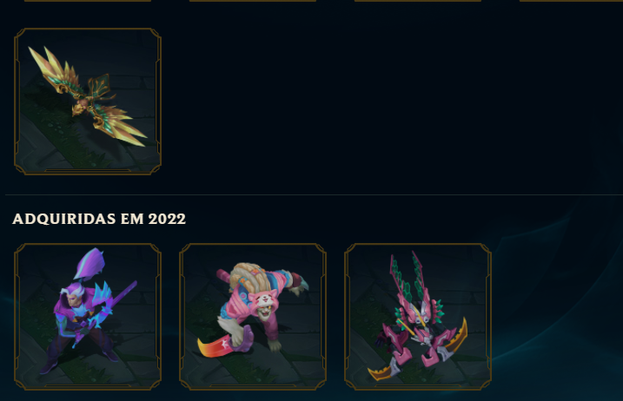Image resolution: width=623 pixels, height=401 pixels.
Task: Click the rainbow blade held by pink cat champion
Action: (x=216, y=347)
